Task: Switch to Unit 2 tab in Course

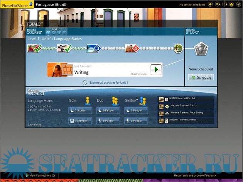Action: pos(54,33)
